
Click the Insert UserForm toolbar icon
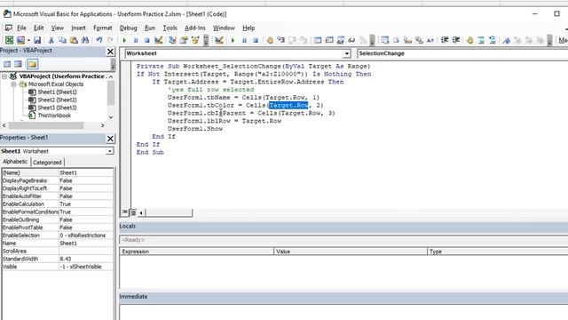coord(20,40)
